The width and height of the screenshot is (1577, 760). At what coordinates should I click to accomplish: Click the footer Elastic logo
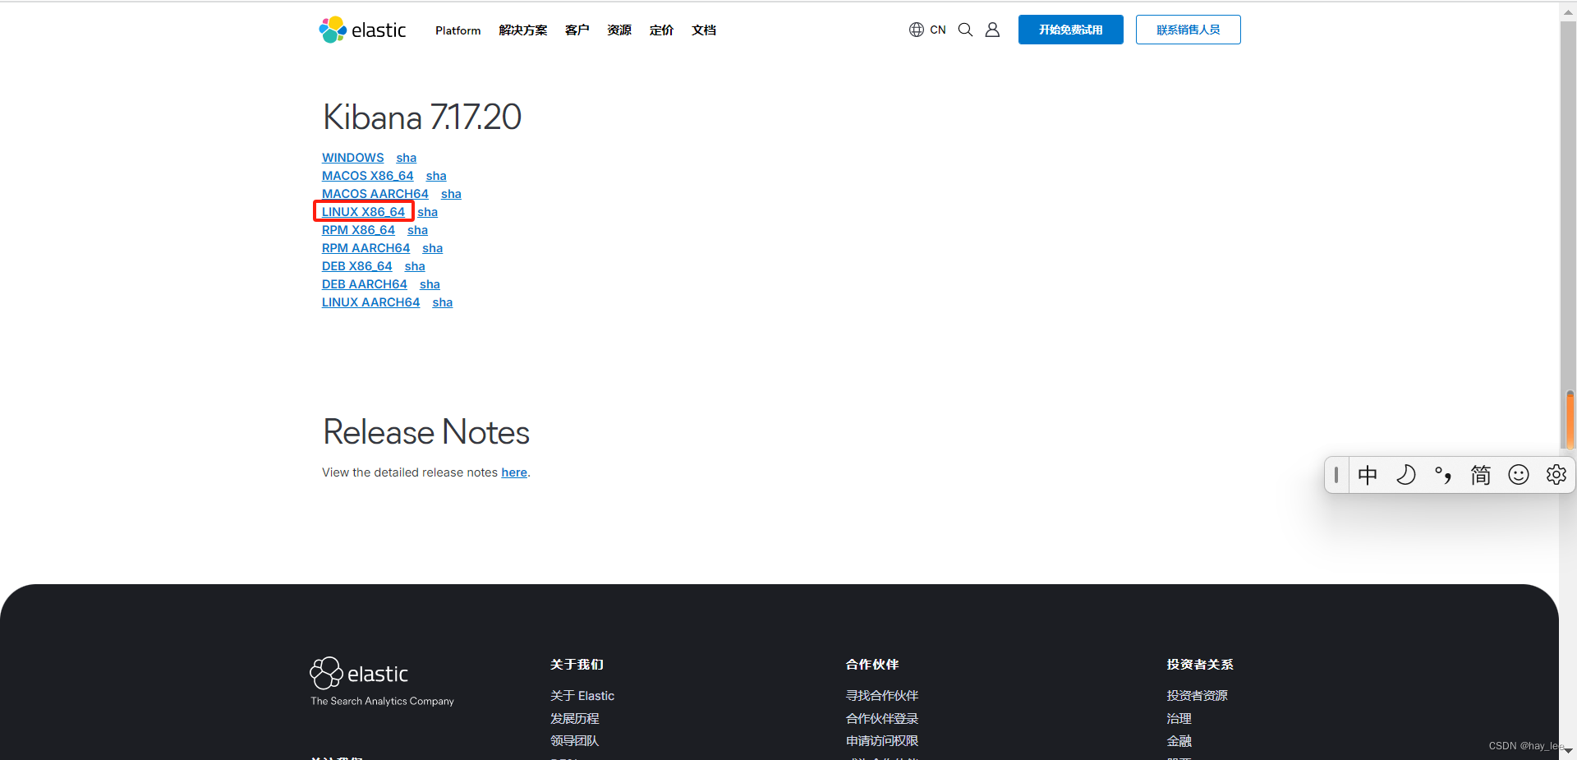click(359, 673)
